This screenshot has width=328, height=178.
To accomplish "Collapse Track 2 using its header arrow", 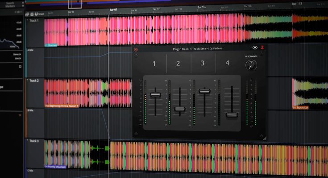I will point(27,81).
